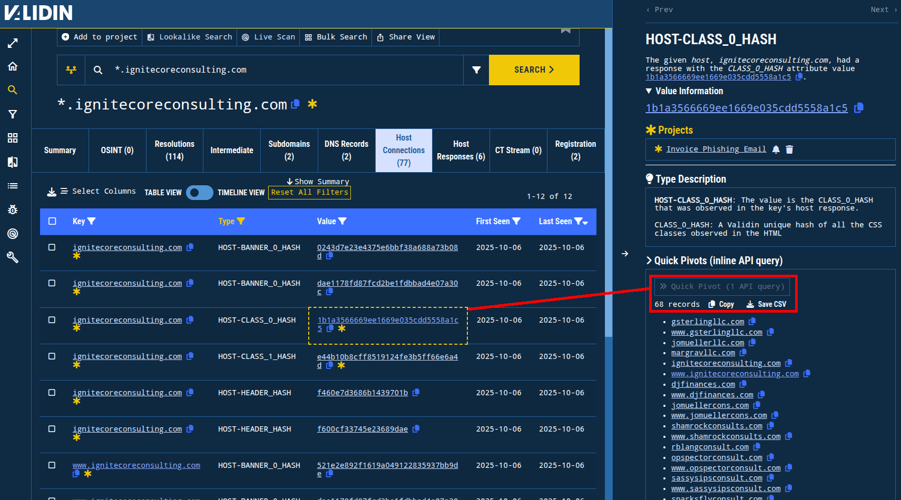Open the Host Responses (6) tab
The image size is (901, 500).
[461, 151]
